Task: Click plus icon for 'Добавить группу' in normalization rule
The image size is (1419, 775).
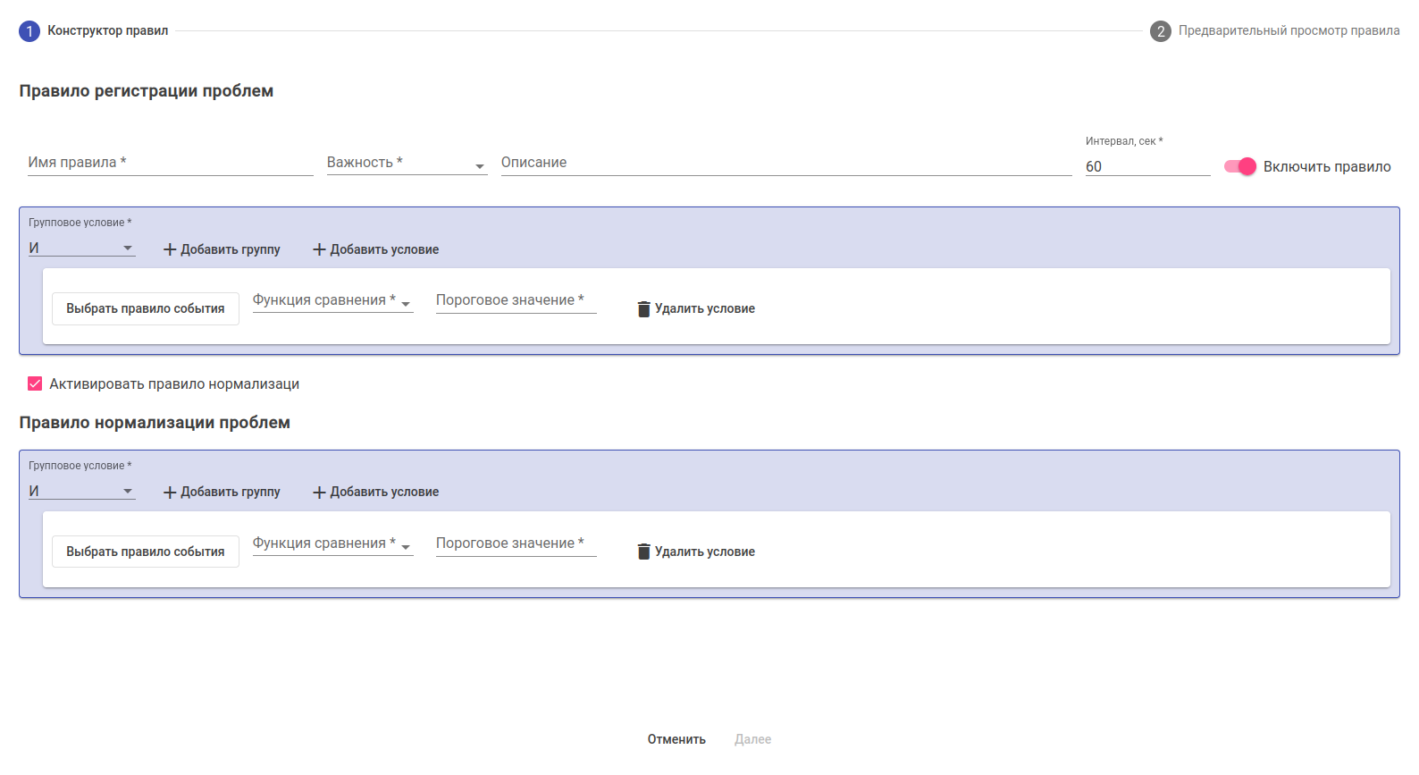Action: (170, 493)
